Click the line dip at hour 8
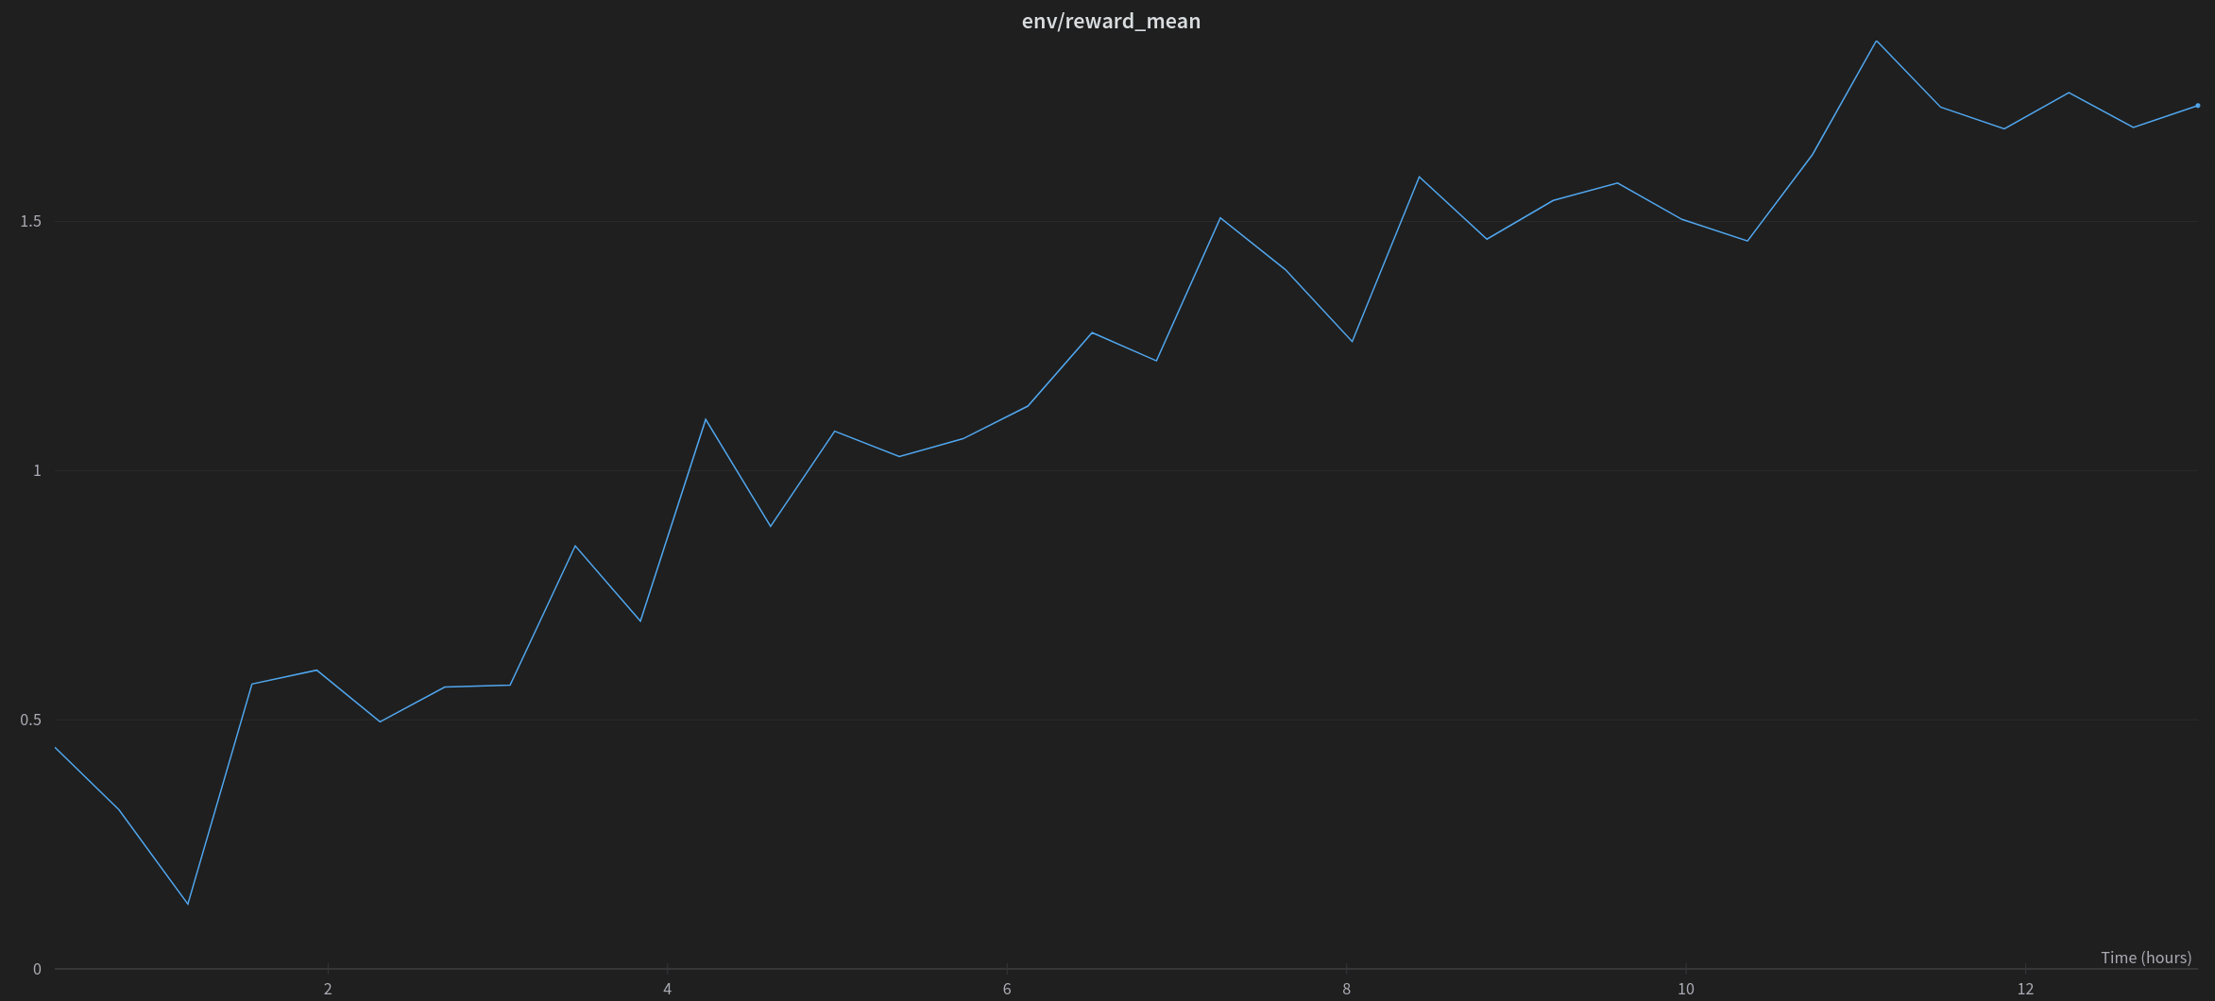This screenshot has width=2215, height=1001. pos(1353,341)
